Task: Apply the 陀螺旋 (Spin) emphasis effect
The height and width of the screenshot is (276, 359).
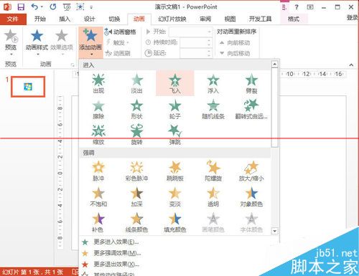Action: tap(213, 171)
